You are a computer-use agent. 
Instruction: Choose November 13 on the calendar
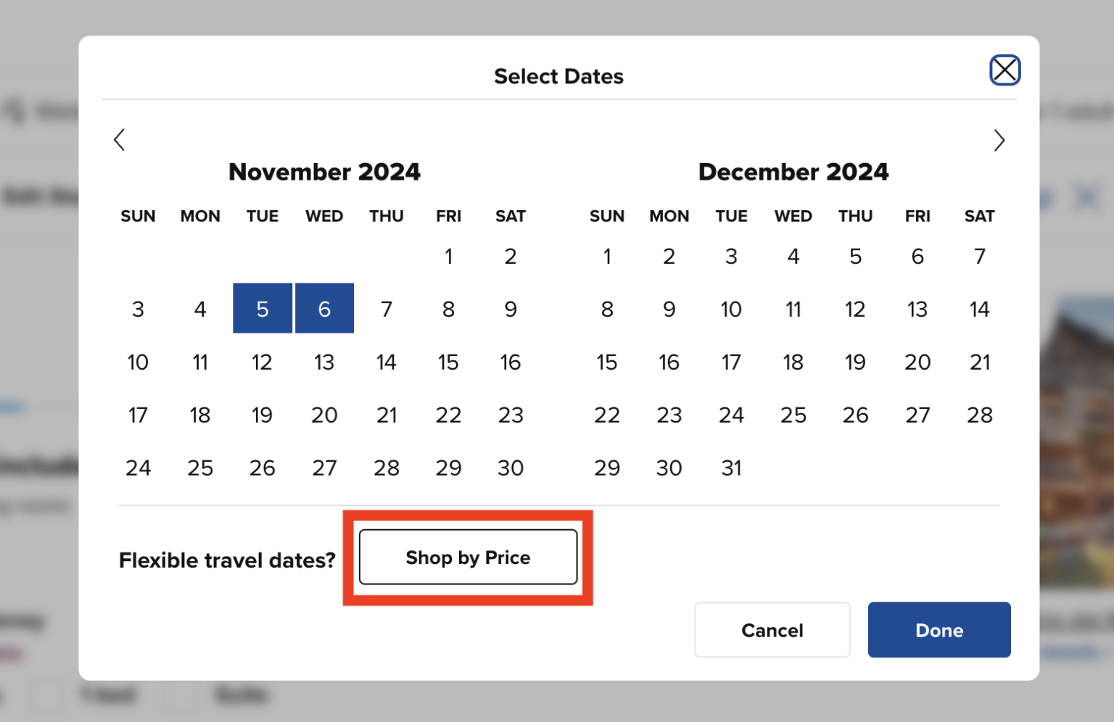point(324,362)
